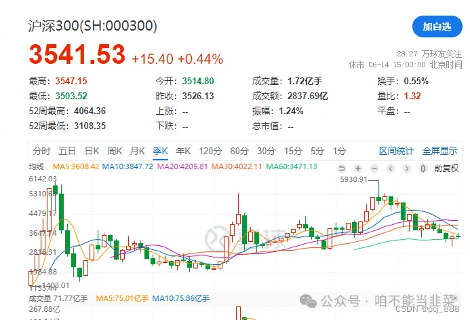Click the 5930.91 peak candlestick label
The image size is (470, 320).
click(353, 180)
